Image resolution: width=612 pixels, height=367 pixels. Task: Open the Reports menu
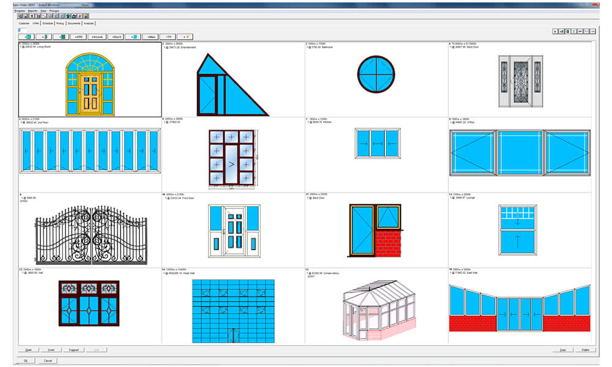pyautogui.click(x=31, y=11)
